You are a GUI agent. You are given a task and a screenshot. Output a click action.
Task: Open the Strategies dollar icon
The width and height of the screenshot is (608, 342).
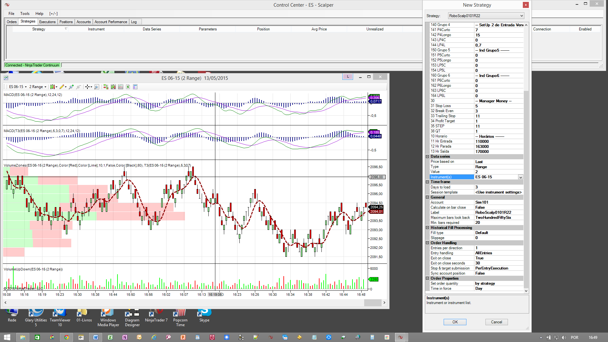[128, 87]
